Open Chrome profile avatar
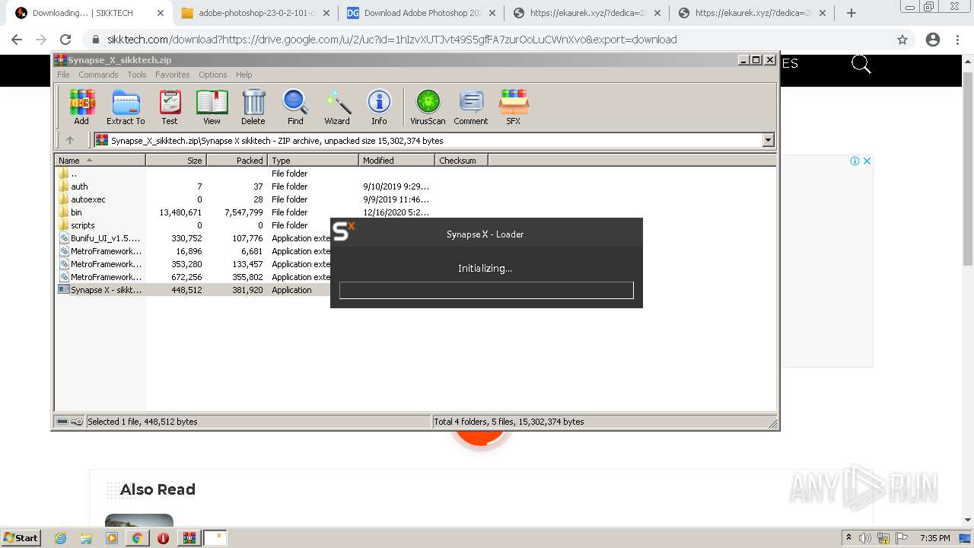The image size is (974, 548). pos(933,40)
